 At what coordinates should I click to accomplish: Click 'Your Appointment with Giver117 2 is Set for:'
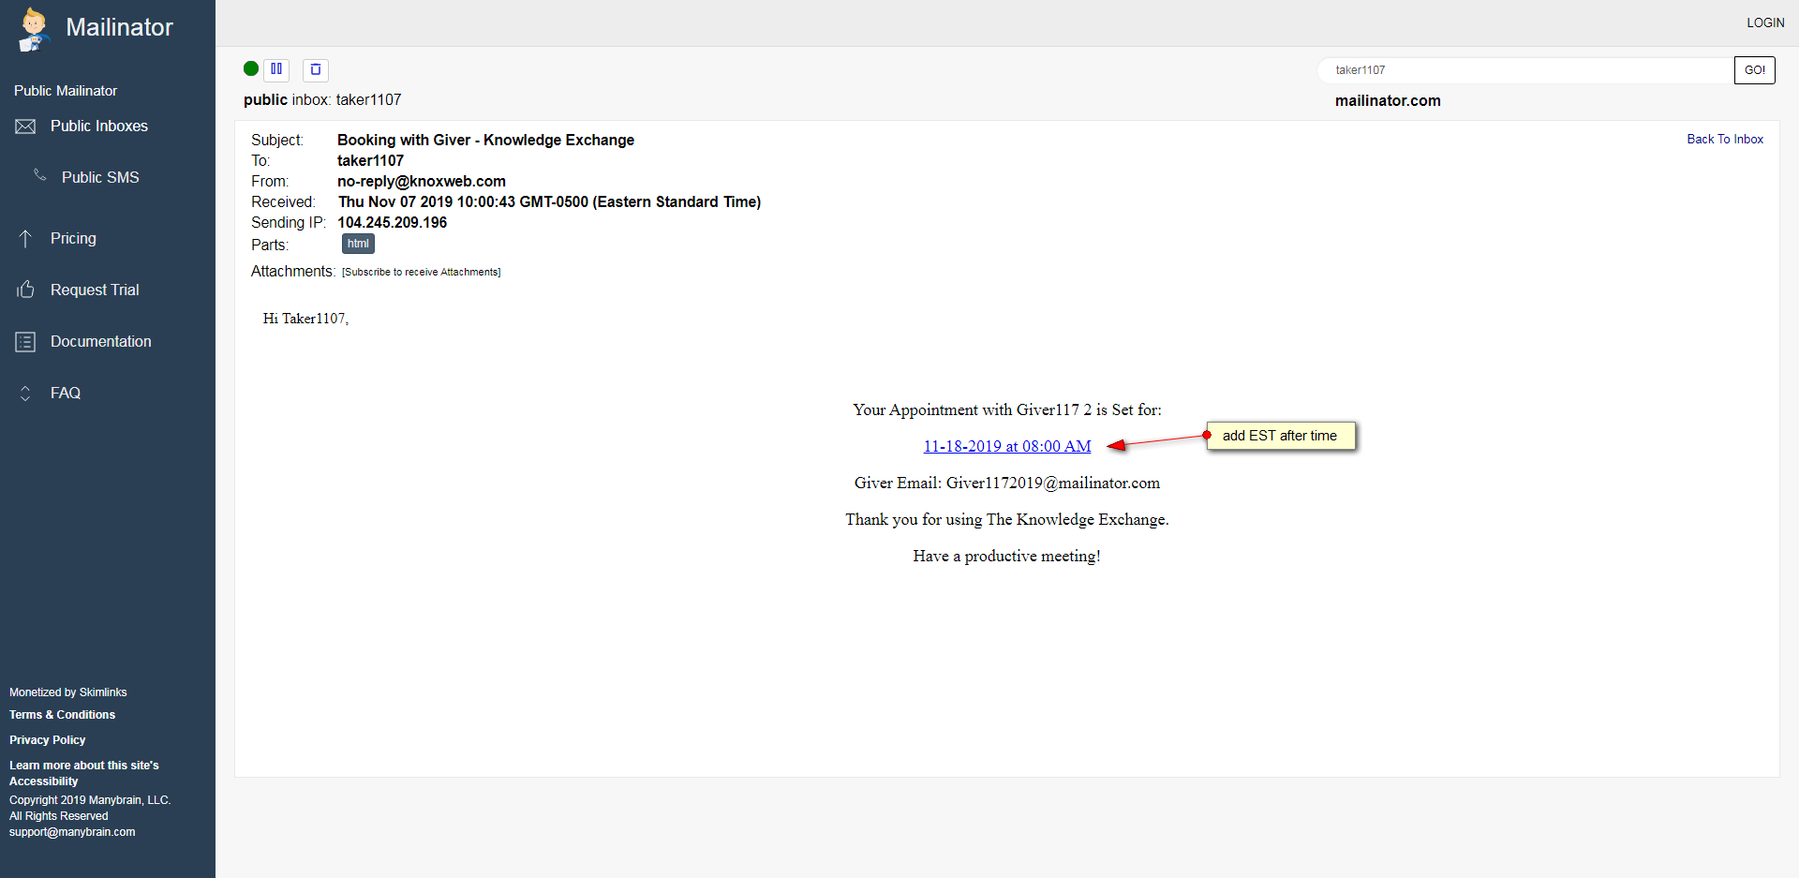click(1007, 410)
